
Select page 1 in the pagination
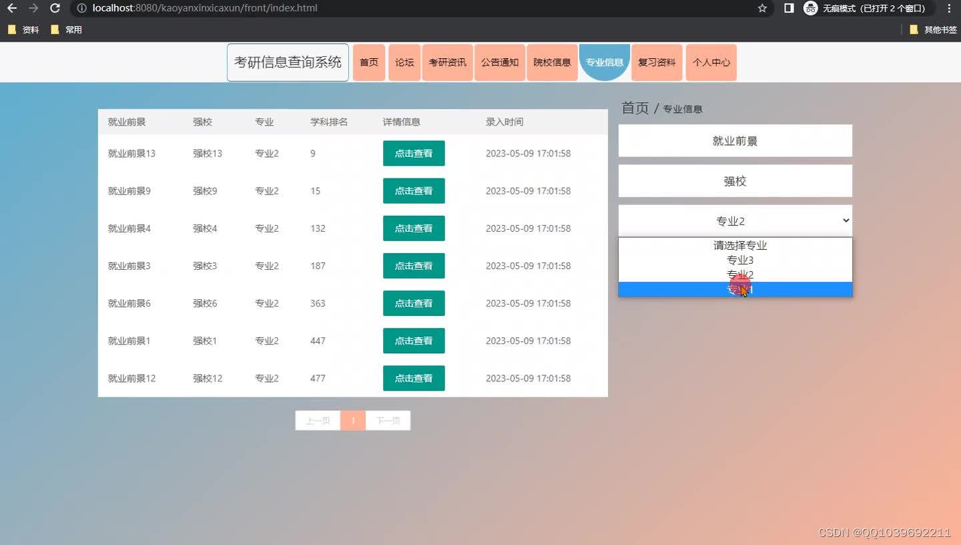point(353,421)
